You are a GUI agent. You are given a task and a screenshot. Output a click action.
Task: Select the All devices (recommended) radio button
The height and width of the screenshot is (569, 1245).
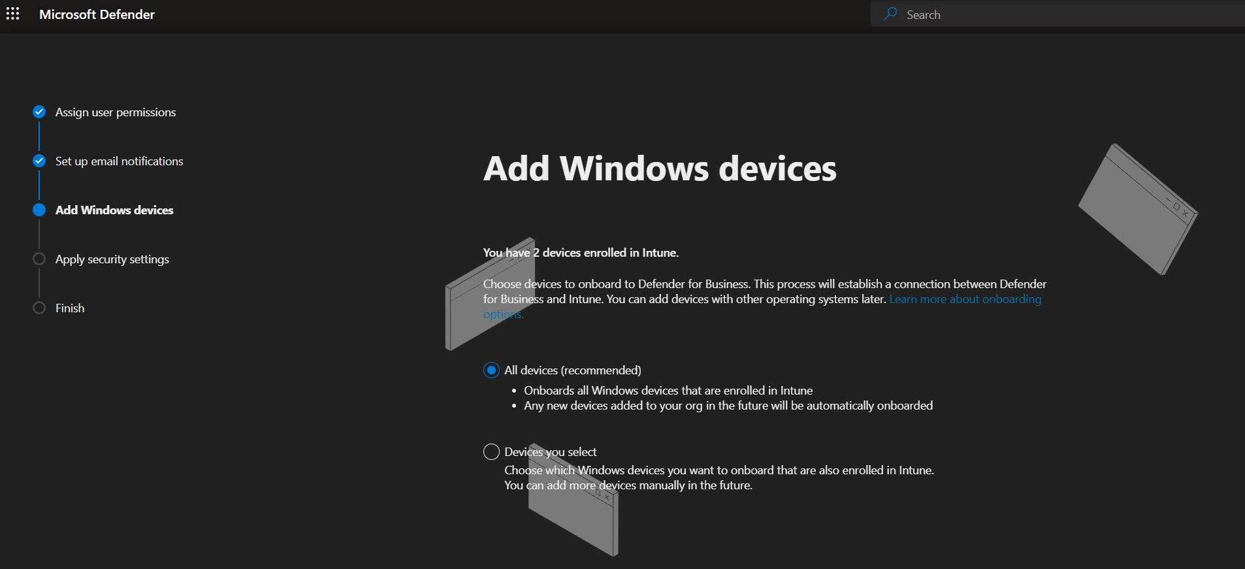click(x=491, y=370)
